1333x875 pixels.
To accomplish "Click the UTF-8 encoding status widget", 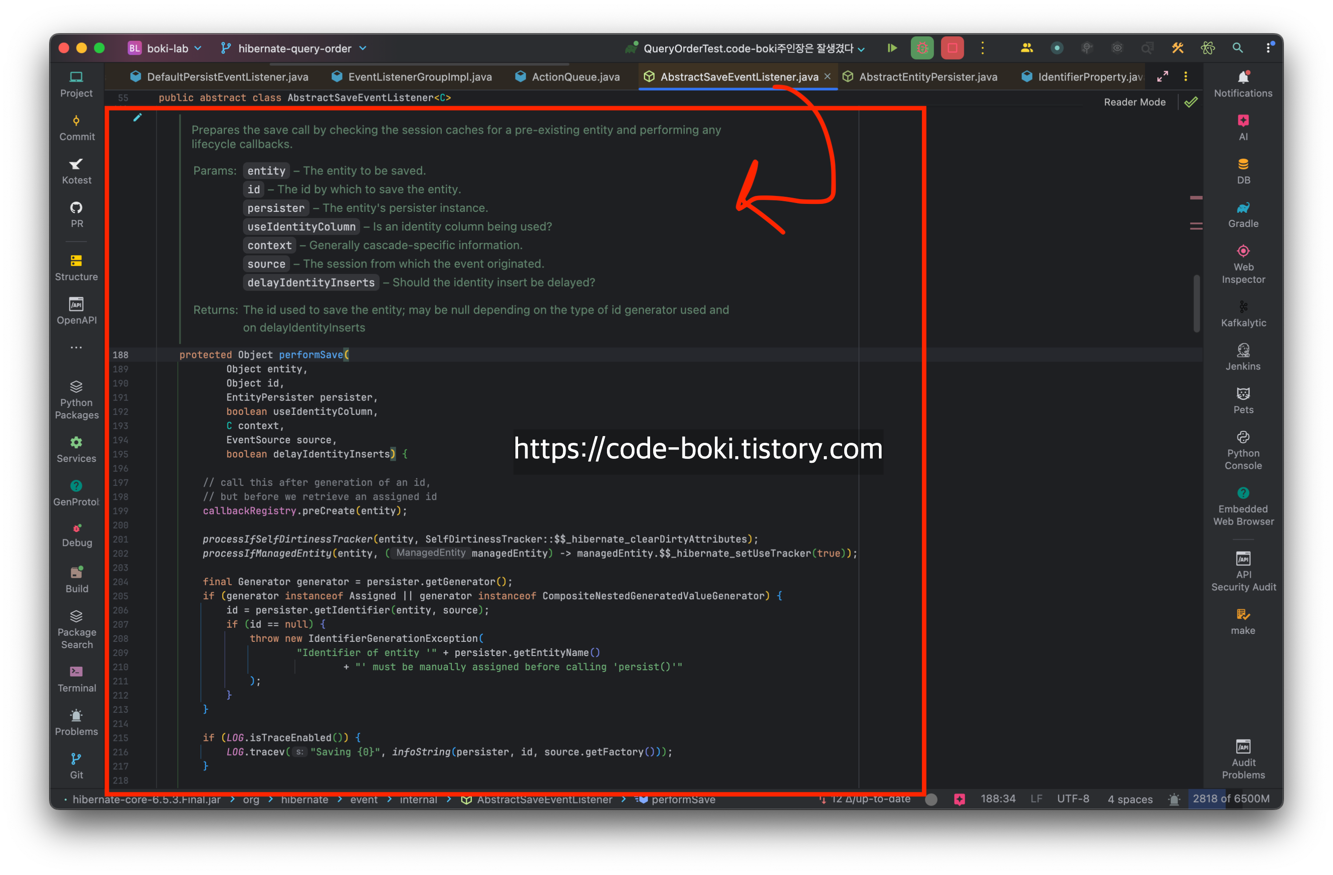I will pos(1073,798).
